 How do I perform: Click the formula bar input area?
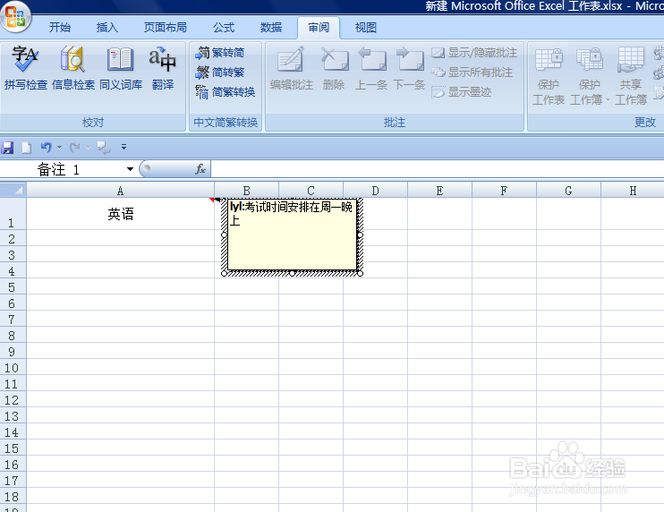(436, 169)
